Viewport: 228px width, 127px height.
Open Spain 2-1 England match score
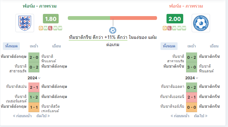click(34, 88)
